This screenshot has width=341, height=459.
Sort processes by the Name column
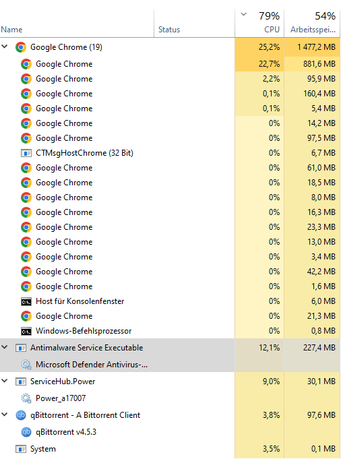77,24
